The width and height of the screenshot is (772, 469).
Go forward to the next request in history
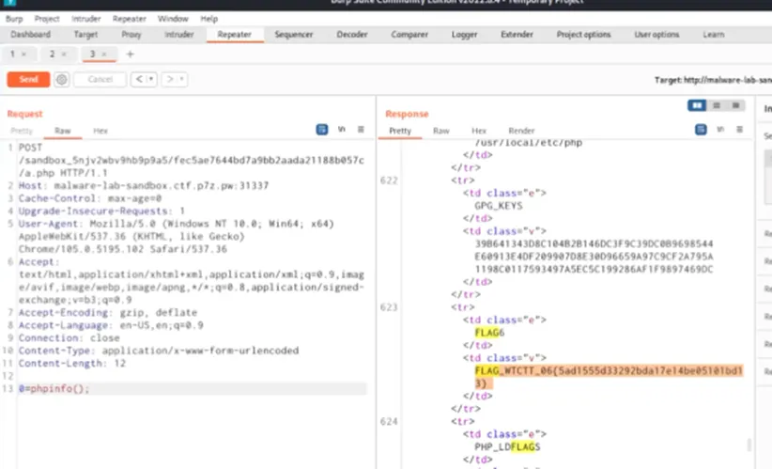point(170,79)
